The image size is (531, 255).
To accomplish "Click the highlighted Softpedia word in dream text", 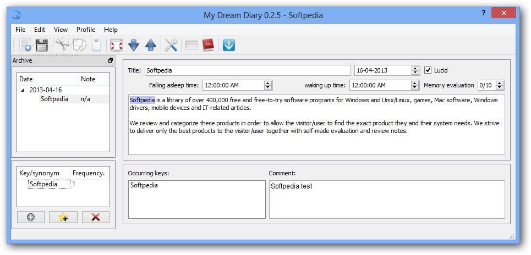I will click(x=142, y=100).
